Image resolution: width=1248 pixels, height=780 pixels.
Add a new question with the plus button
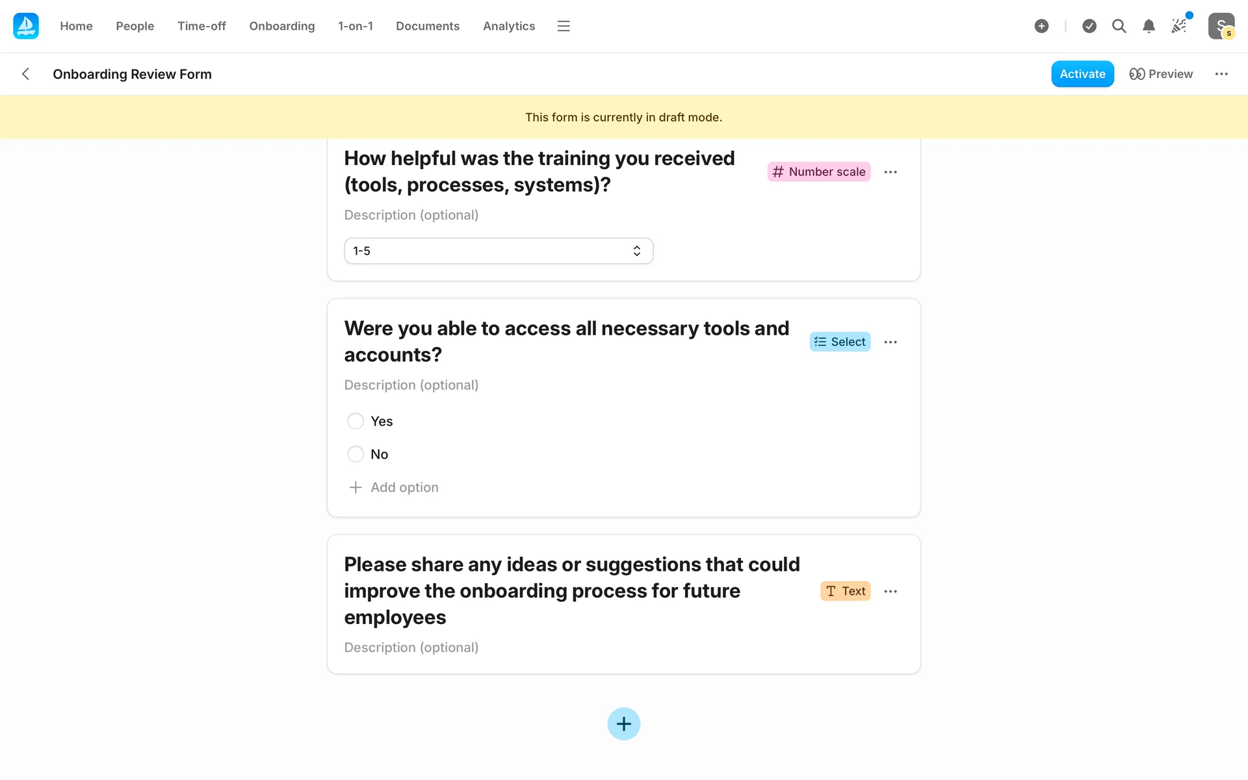[623, 724]
